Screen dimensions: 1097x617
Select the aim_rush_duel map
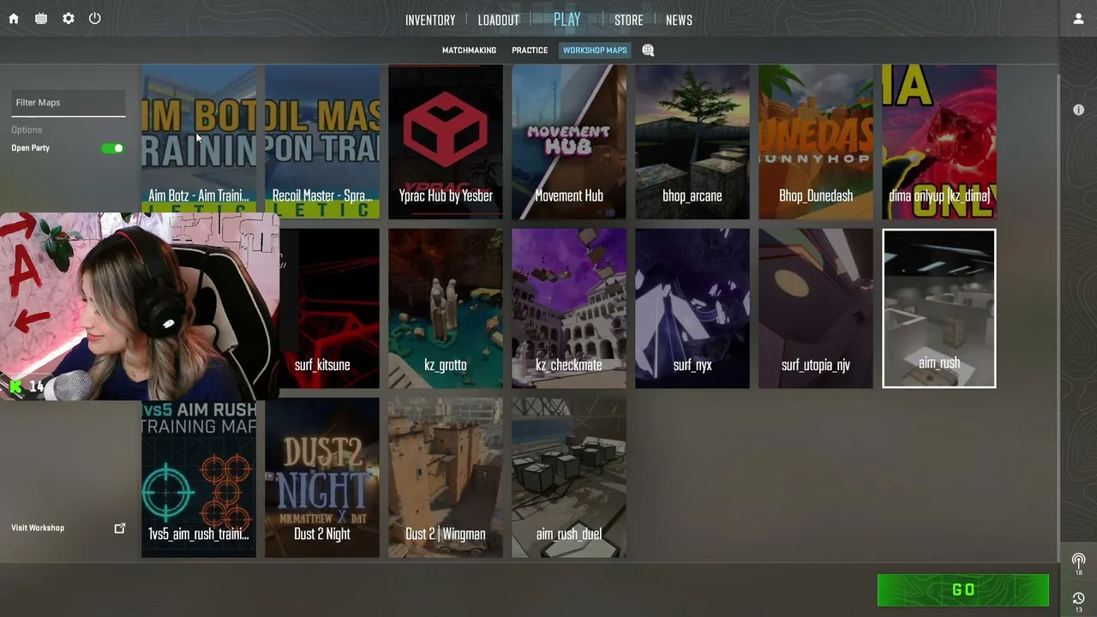pos(569,478)
